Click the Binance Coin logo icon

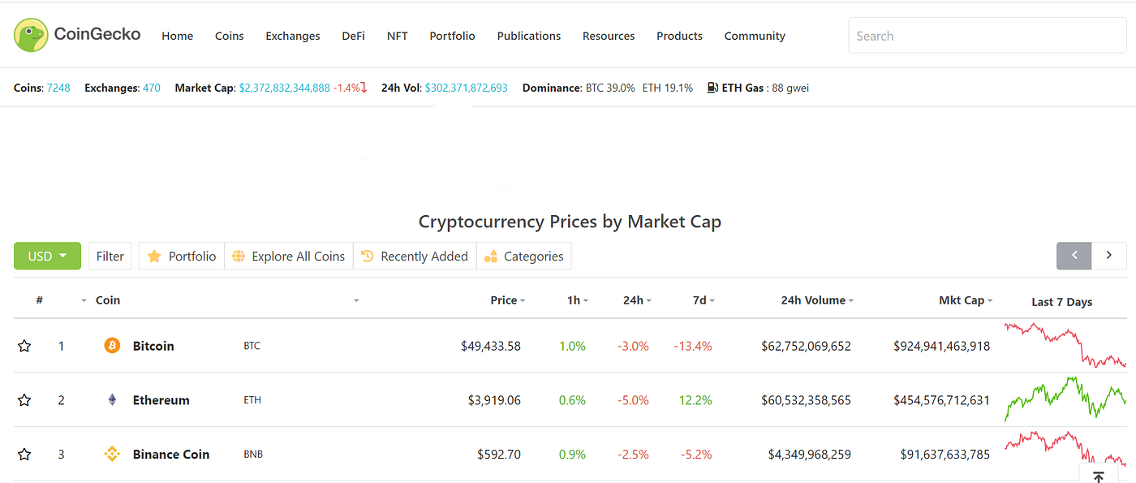[112, 455]
